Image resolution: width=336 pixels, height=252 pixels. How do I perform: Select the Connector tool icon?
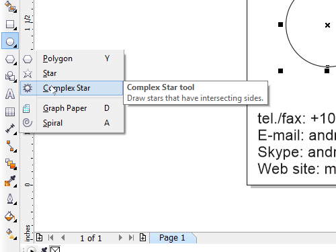pos(10,146)
